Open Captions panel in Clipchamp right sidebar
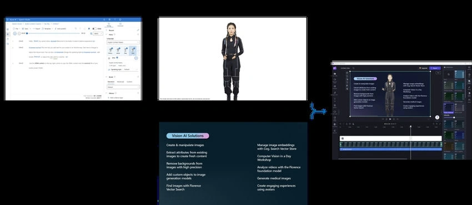 469,68
